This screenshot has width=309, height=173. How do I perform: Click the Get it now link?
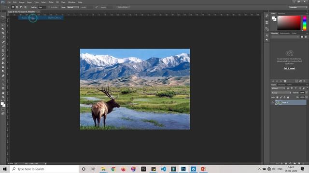click(289, 68)
